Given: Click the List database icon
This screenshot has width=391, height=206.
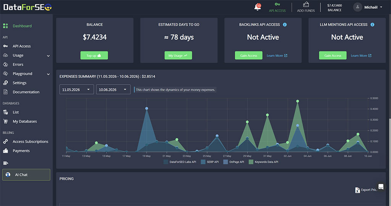Looking at the screenshot, I should tap(5, 112).
